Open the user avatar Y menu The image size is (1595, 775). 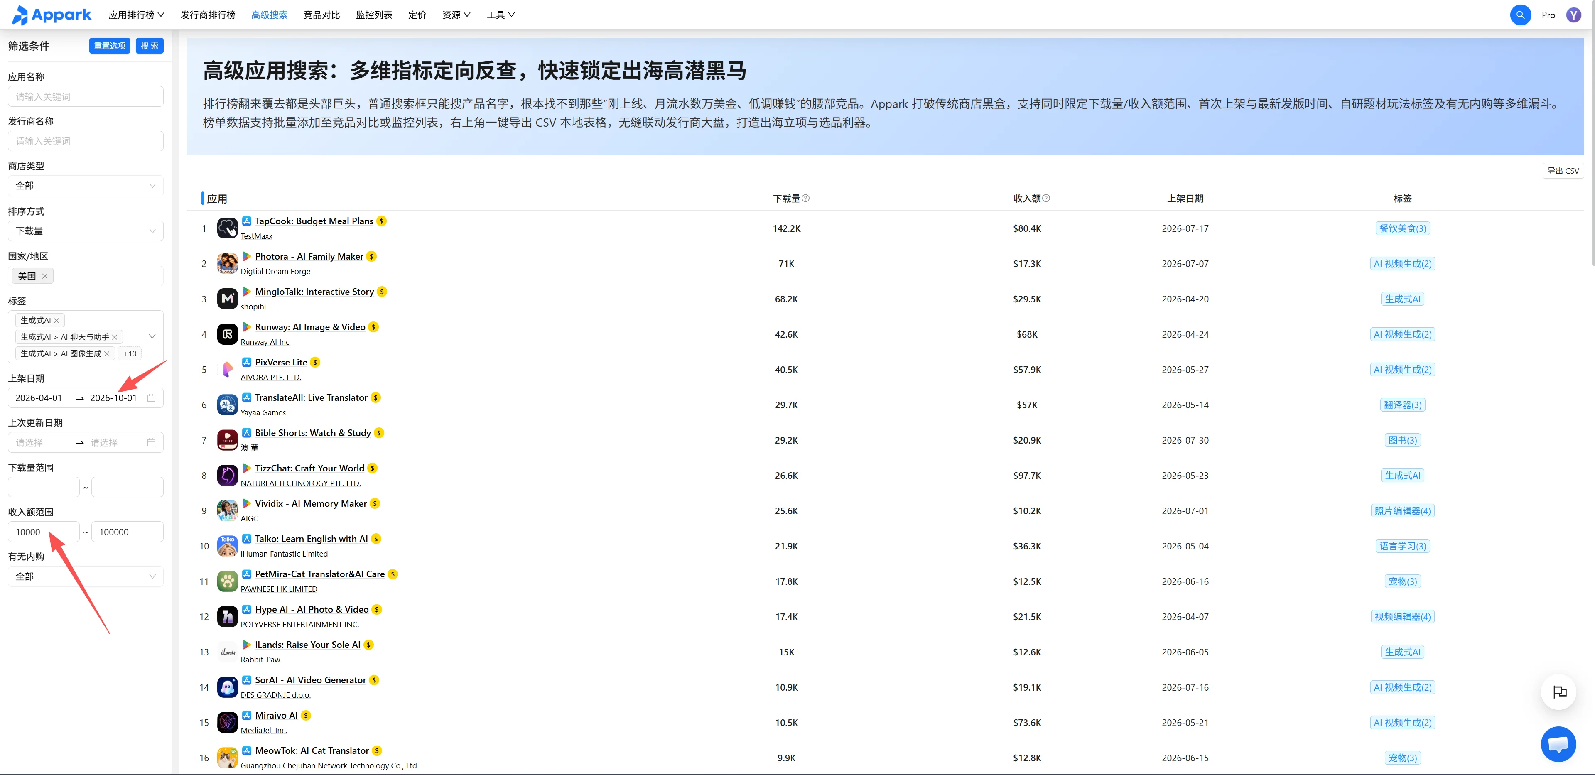(1573, 15)
